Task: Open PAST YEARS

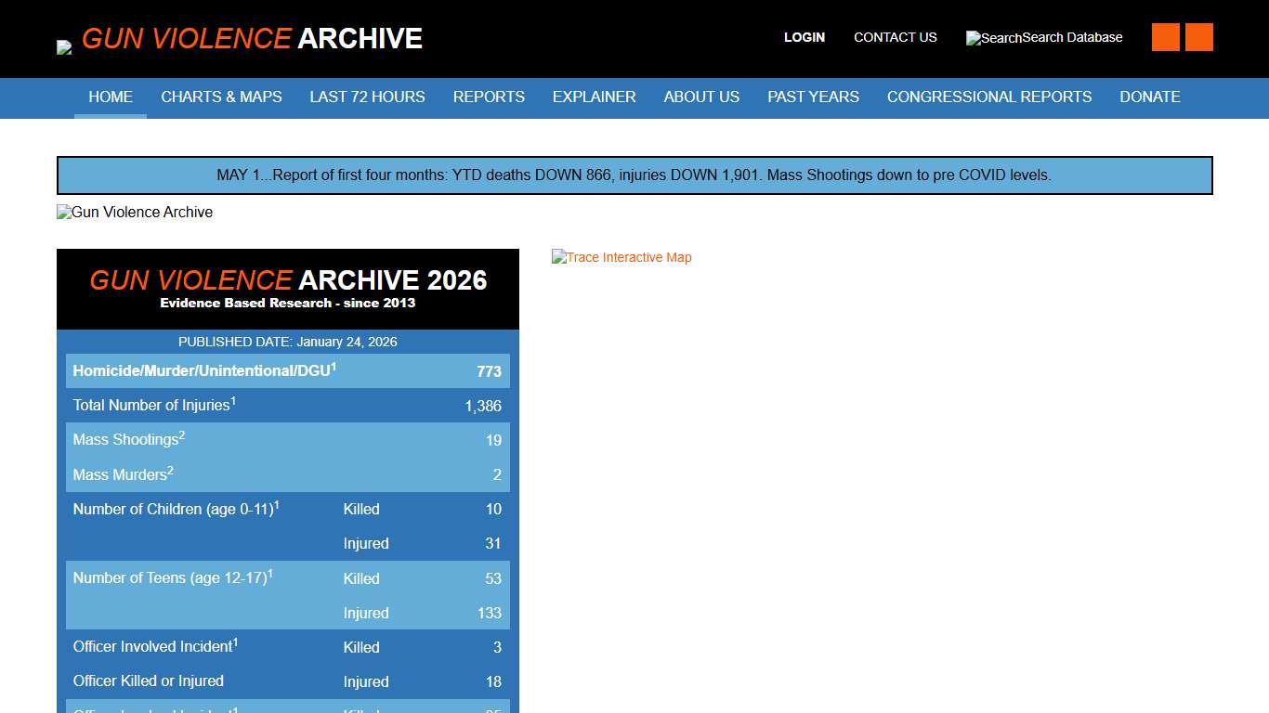Action: point(813,97)
